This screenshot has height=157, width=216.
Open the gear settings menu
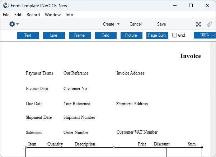[x=14, y=24]
